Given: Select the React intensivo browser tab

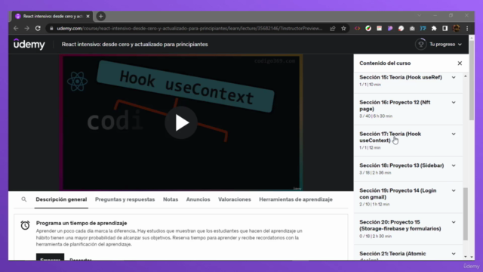Looking at the screenshot, I should pos(53,17).
